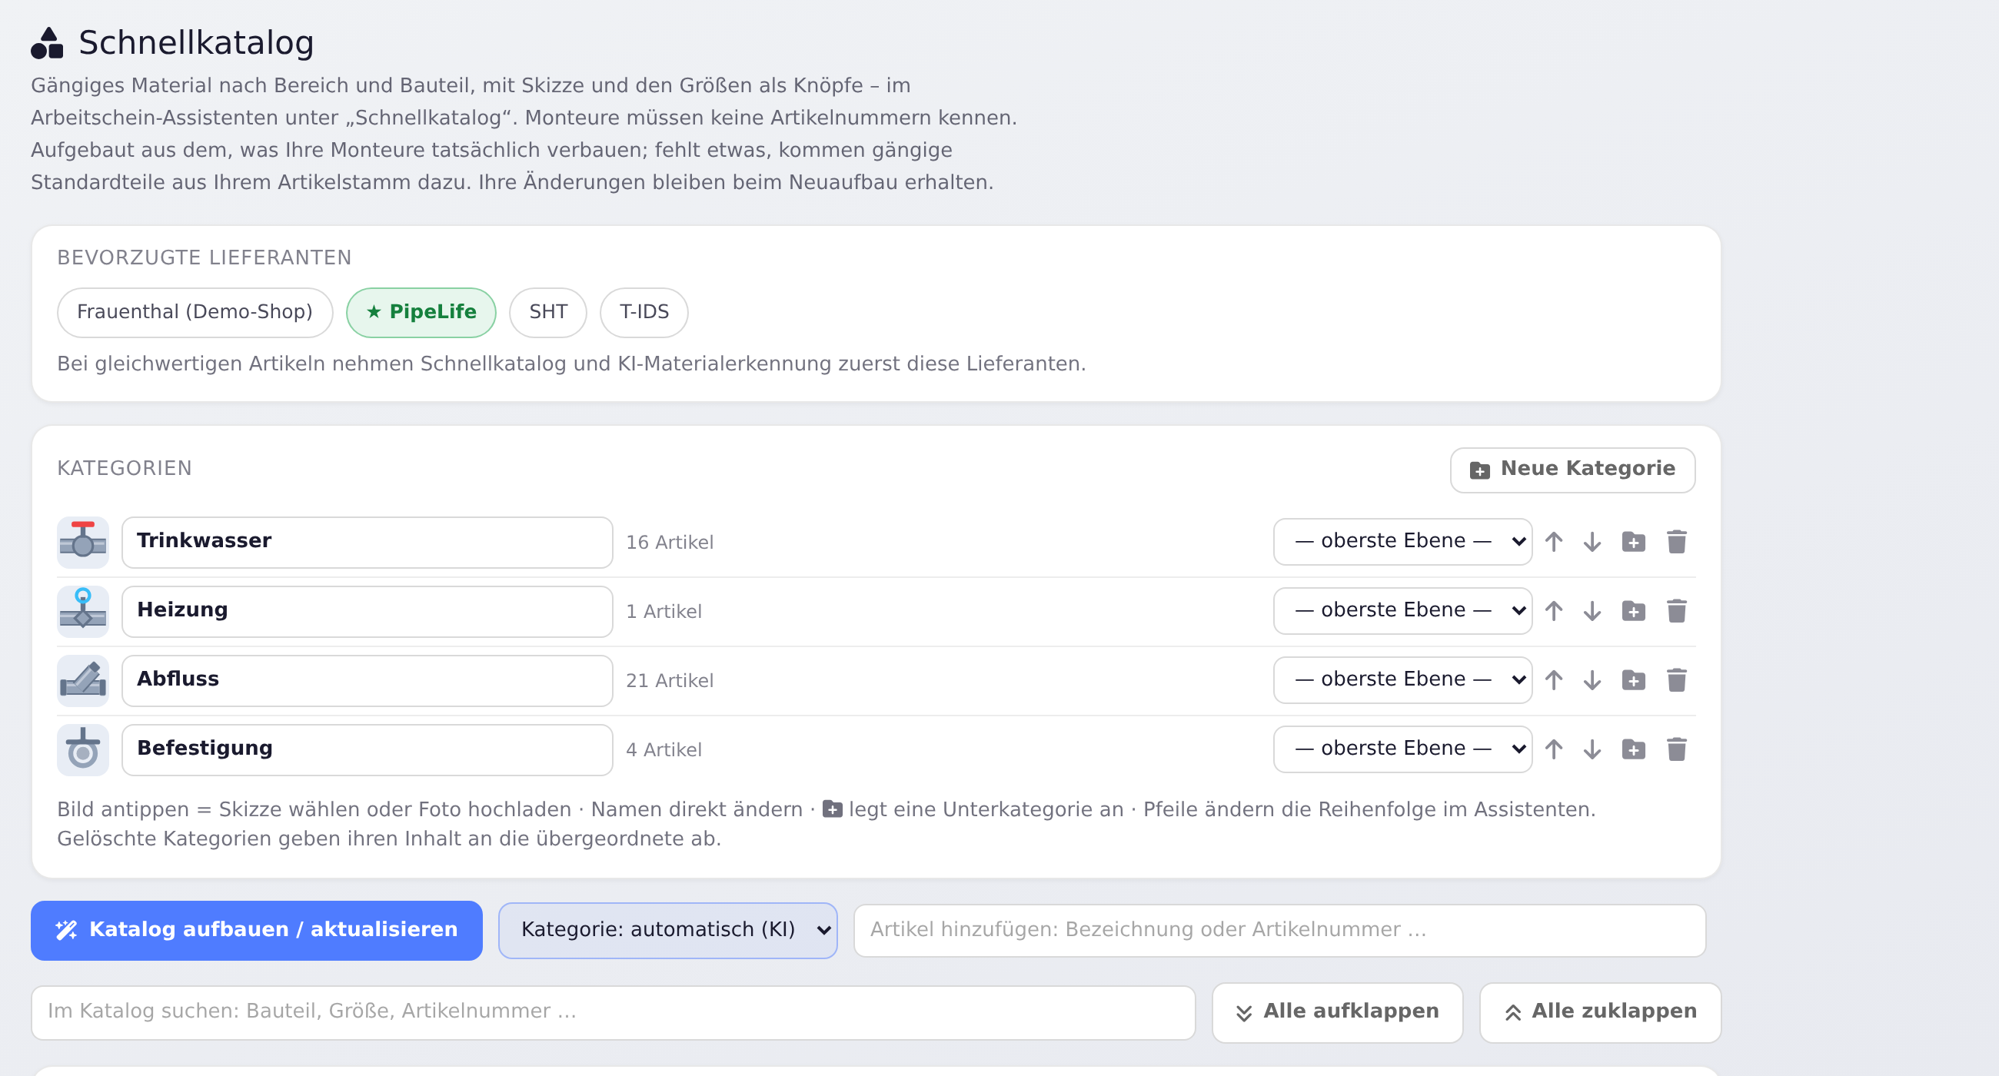Viewport: 1999px width, 1076px height.
Task: Focus the Artikel hinzufügen input field
Action: click(x=1279, y=929)
